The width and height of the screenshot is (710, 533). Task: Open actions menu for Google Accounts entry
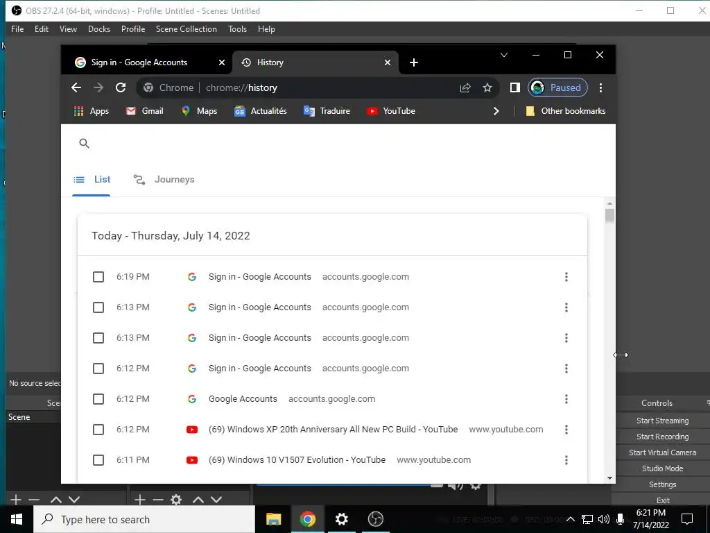coord(566,399)
